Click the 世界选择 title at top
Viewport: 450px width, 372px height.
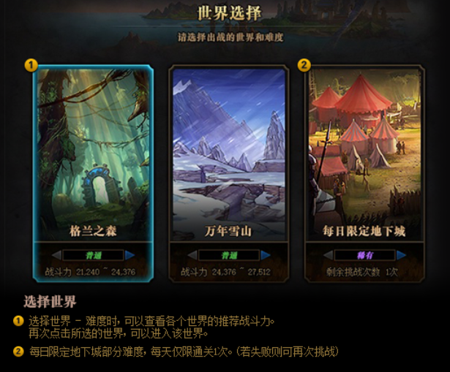tap(229, 13)
